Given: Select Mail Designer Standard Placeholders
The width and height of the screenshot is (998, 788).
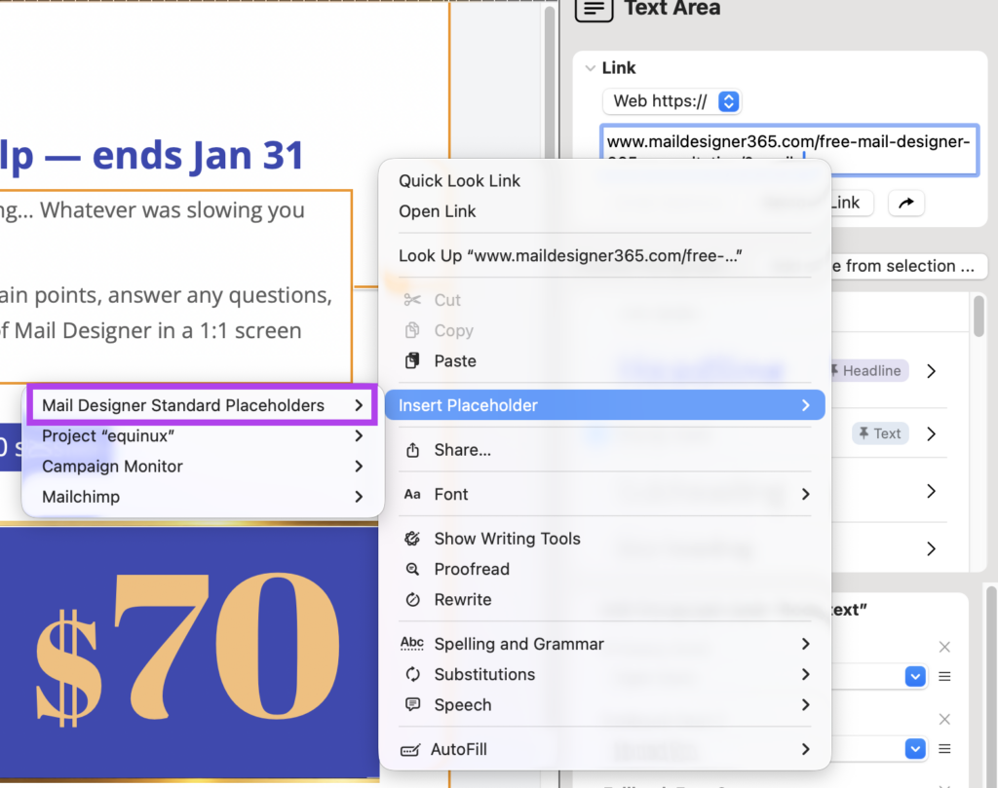Looking at the screenshot, I should (195, 404).
